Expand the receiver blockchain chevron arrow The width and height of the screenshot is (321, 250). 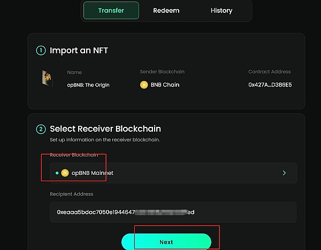(284, 173)
